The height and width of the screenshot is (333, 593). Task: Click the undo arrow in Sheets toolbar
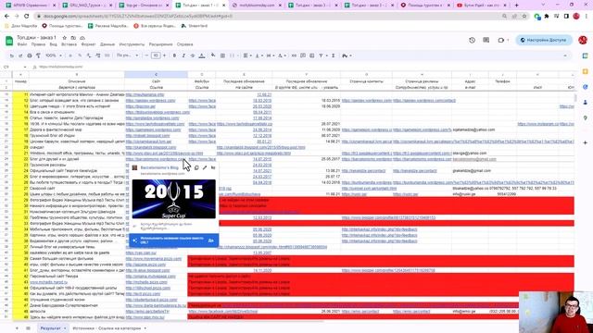click(x=12, y=55)
